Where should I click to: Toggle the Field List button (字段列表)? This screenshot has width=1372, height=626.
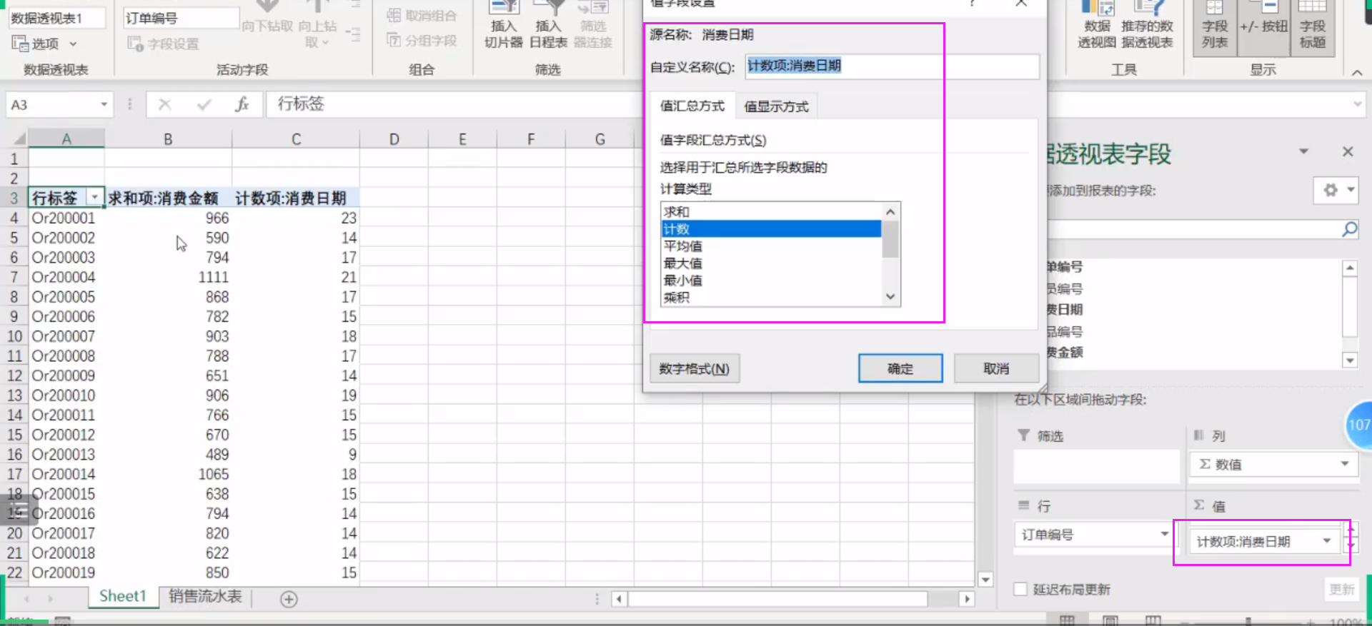pyautogui.click(x=1215, y=26)
